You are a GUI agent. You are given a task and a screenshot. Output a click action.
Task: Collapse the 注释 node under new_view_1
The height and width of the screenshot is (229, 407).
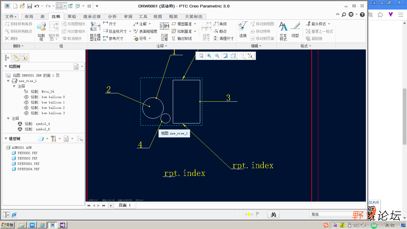point(14,86)
